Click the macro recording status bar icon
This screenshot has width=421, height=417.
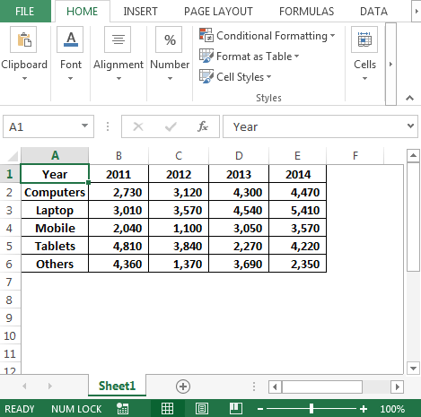tap(123, 409)
